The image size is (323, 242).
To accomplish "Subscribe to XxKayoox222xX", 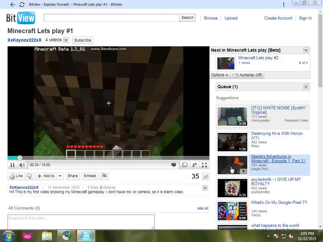I will pos(83,40).
